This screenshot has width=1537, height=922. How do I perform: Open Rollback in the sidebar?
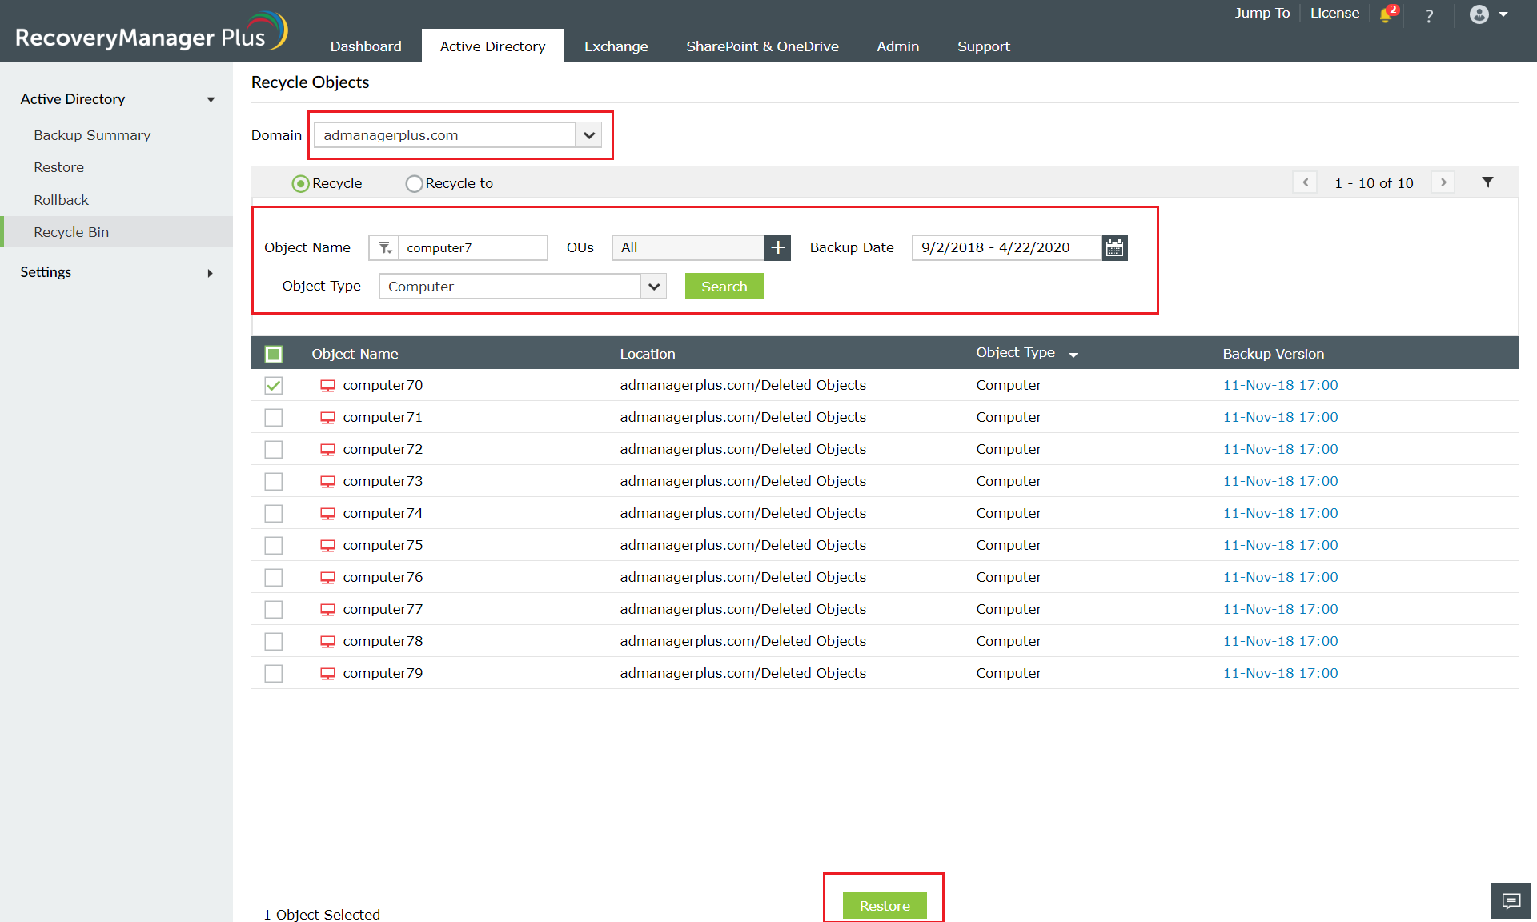tap(61, 200)
